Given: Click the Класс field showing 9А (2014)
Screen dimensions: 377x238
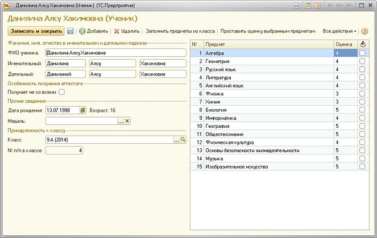Looking at the screenshot, I should [109, 140].
